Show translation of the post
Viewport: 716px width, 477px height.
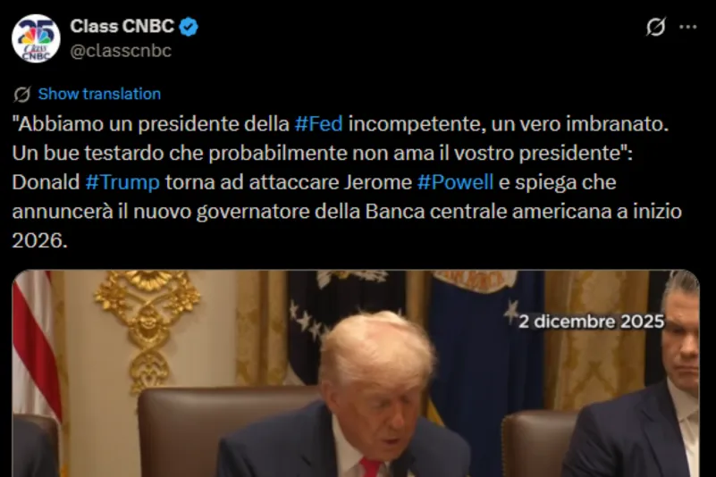(99, 94)
